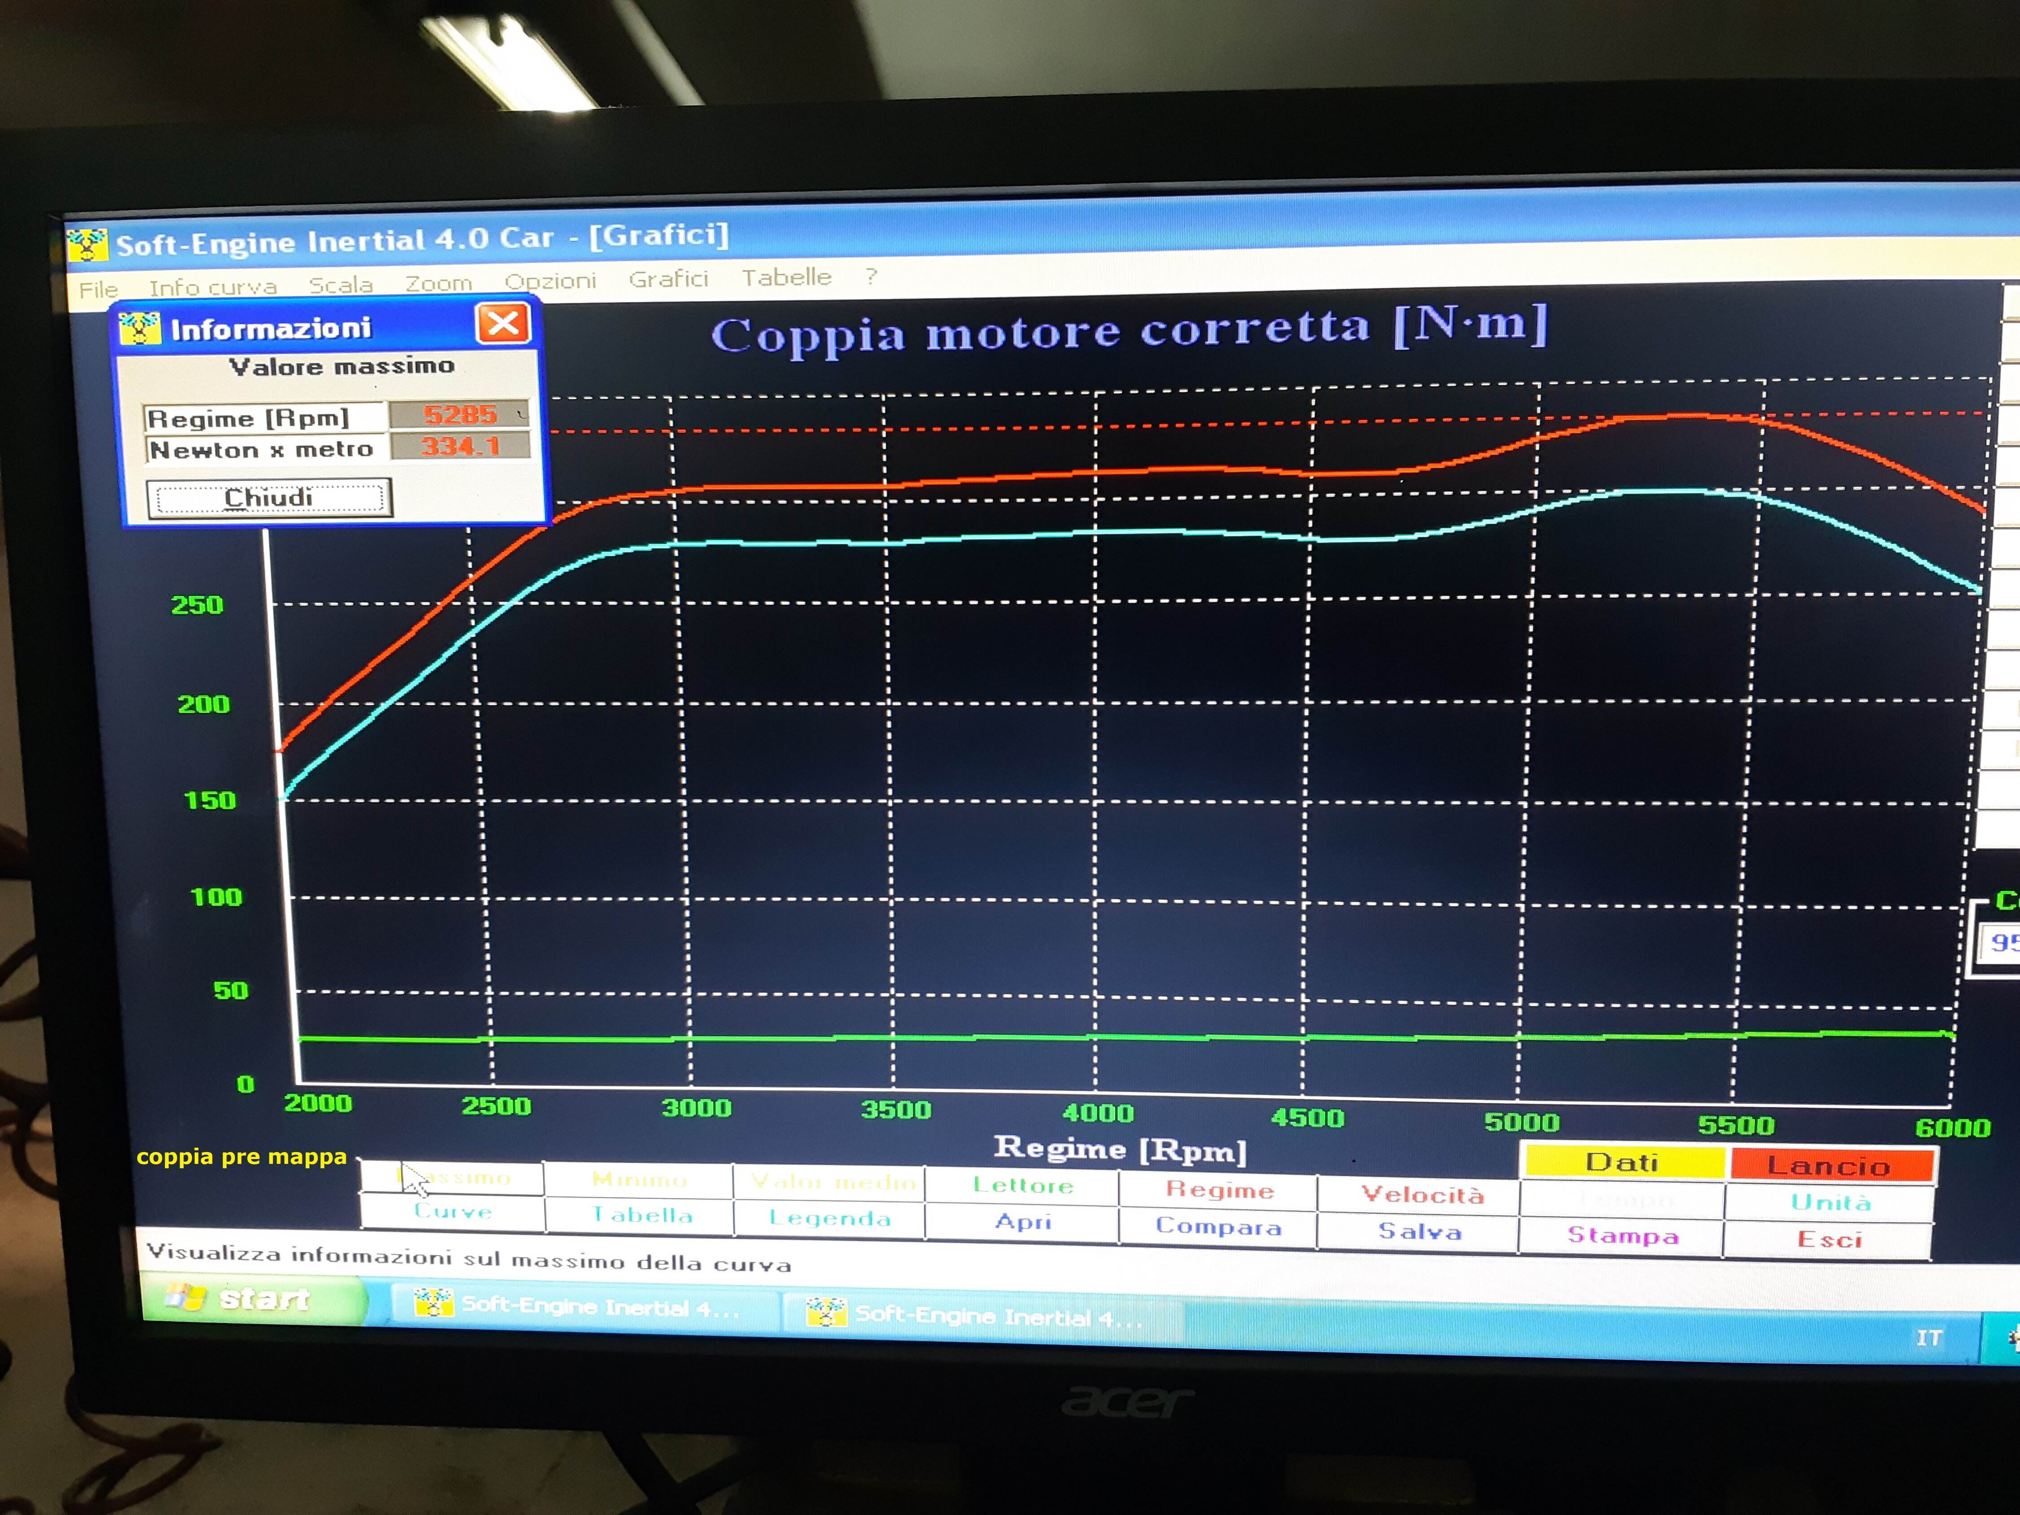Save the graph with Salva

(1419, 1231)
